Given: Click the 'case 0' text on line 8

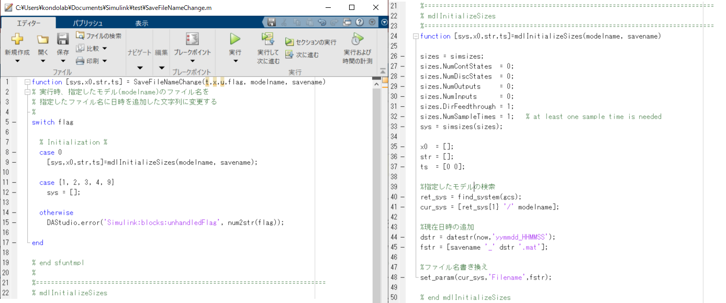Looking at the screenshot, I should coord(50,152).
